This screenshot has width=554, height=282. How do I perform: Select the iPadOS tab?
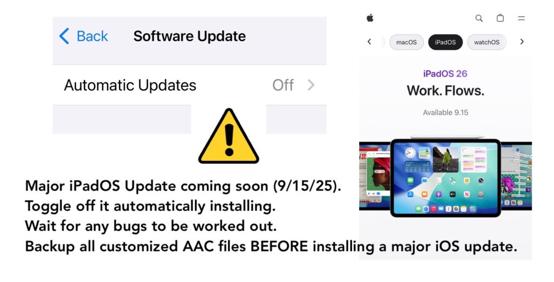445,42
